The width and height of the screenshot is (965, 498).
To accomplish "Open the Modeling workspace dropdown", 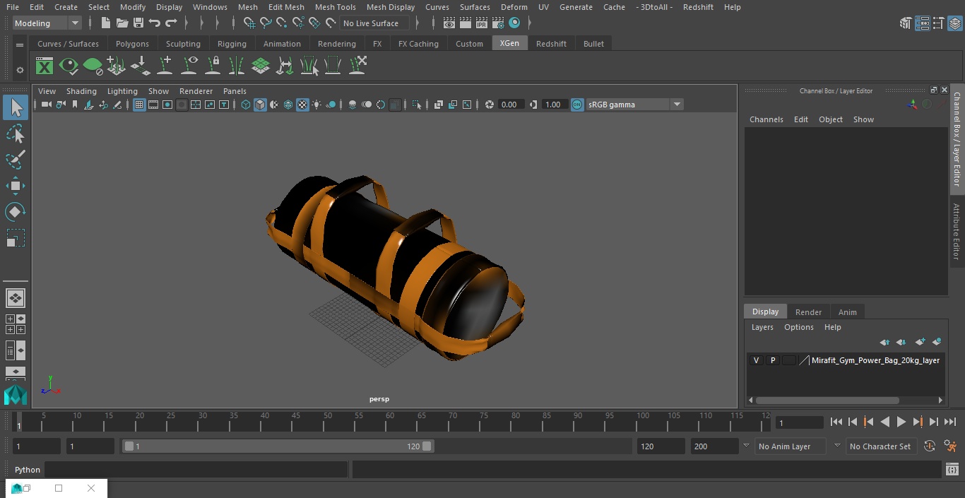I will click(x=47, y=23).
